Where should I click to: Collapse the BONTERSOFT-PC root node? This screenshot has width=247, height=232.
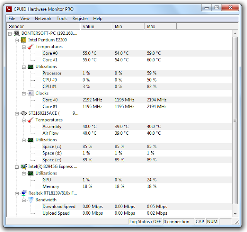click(10, 34)
